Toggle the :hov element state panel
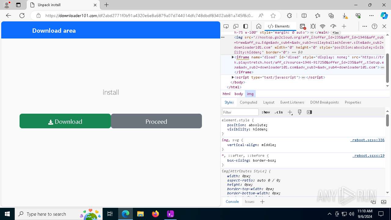Screen dimensions: 391x220 click(x=266, y=112)
